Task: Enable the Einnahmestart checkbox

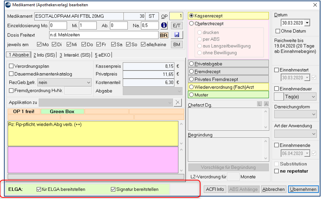Action: (x=276, y=70)
